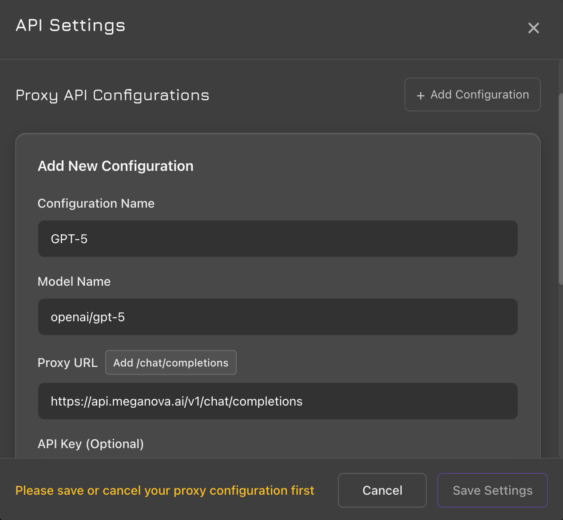Focus the Configuration Name field containing GPT-5
The width and height of the screenshot is (563, 520).
click(x=278, y=239)
